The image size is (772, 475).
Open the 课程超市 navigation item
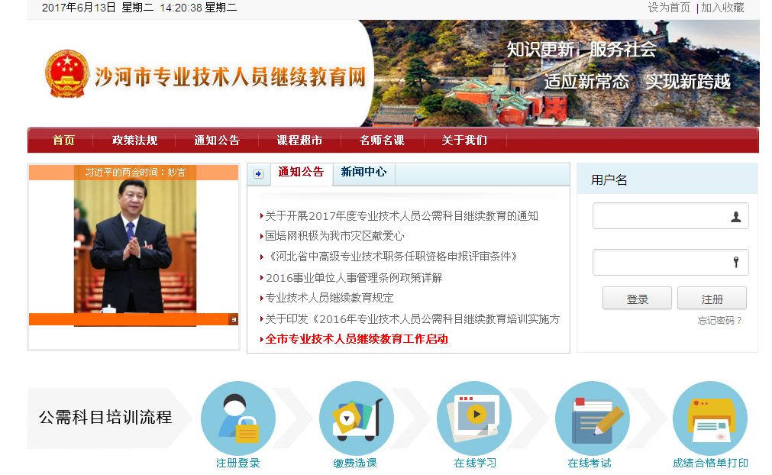pos(299,141)
